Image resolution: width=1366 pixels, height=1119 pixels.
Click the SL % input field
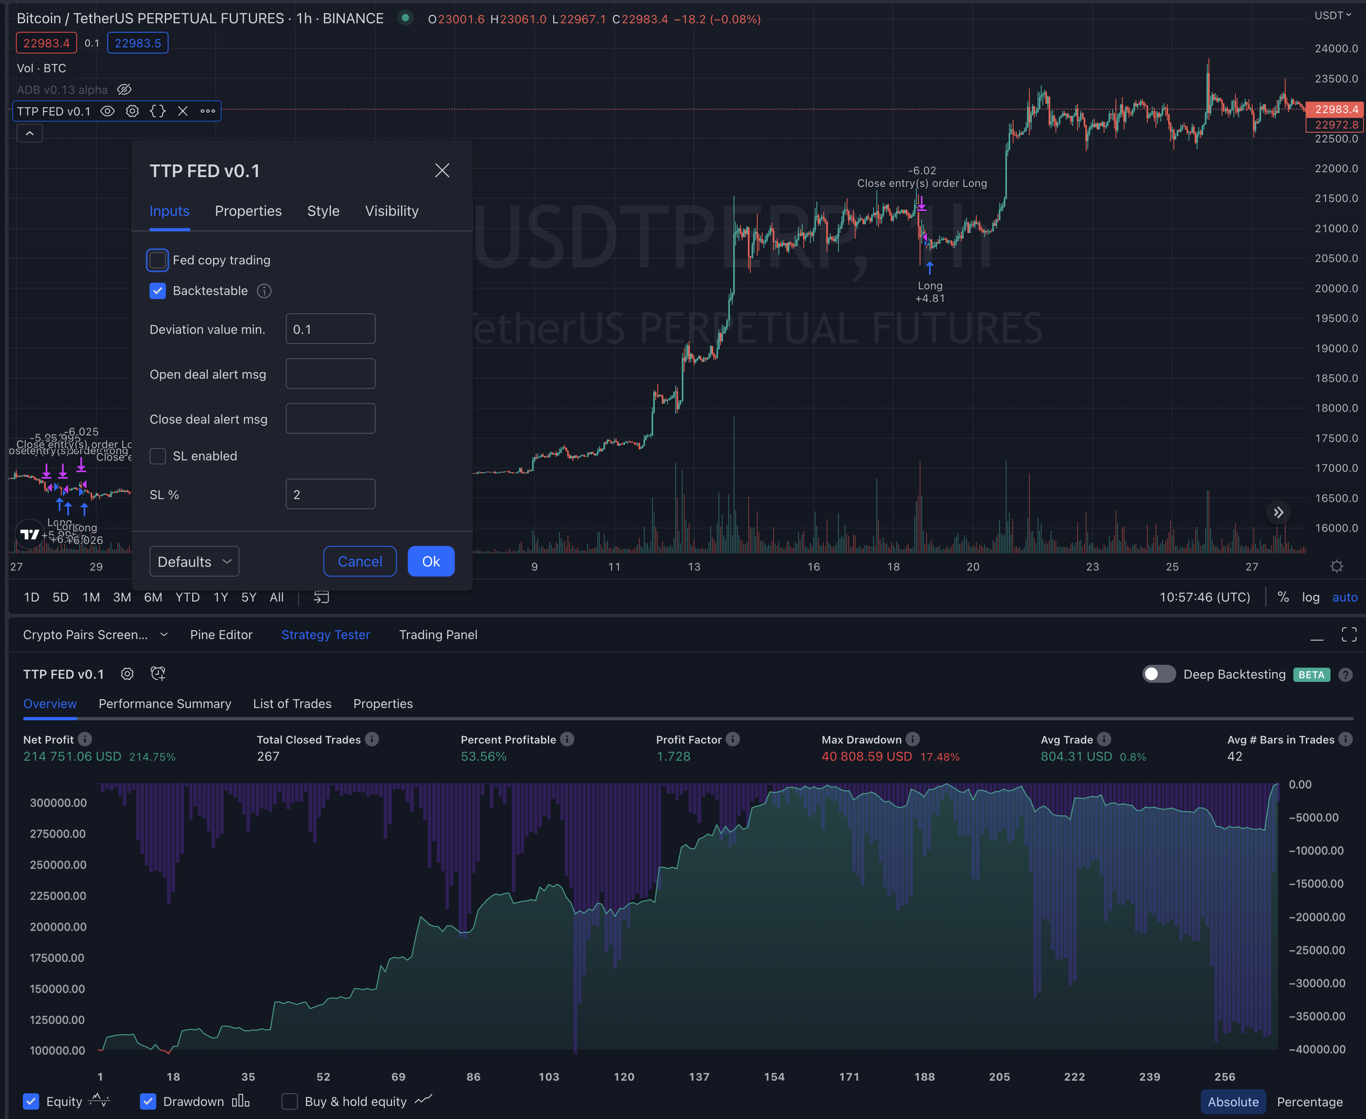(330, 494)
